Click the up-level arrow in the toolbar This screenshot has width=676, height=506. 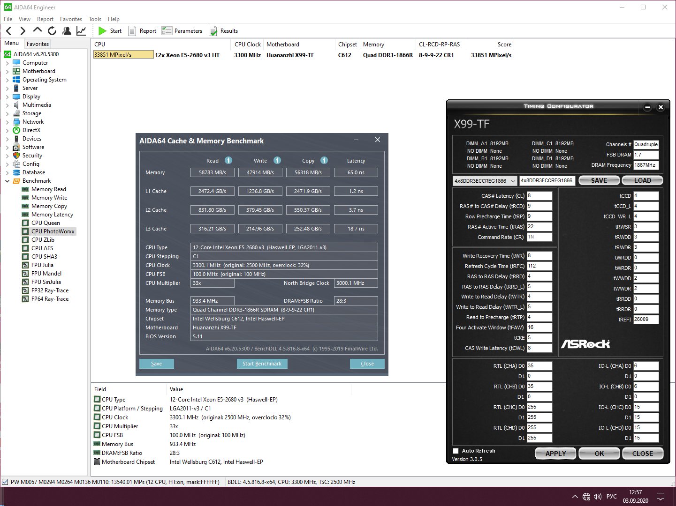[x=38, y=31]
